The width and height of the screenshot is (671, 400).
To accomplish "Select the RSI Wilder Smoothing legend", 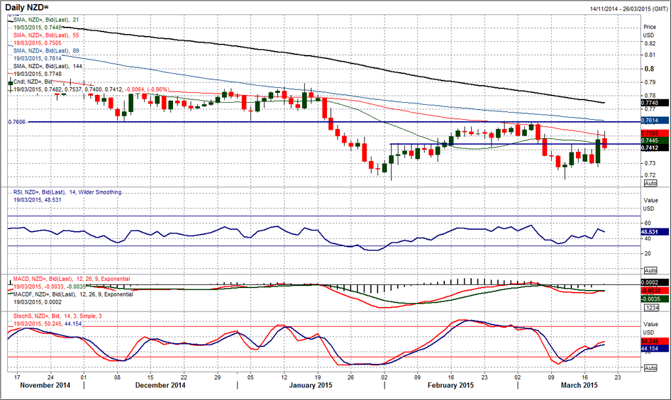I will [x=67, y=192].
